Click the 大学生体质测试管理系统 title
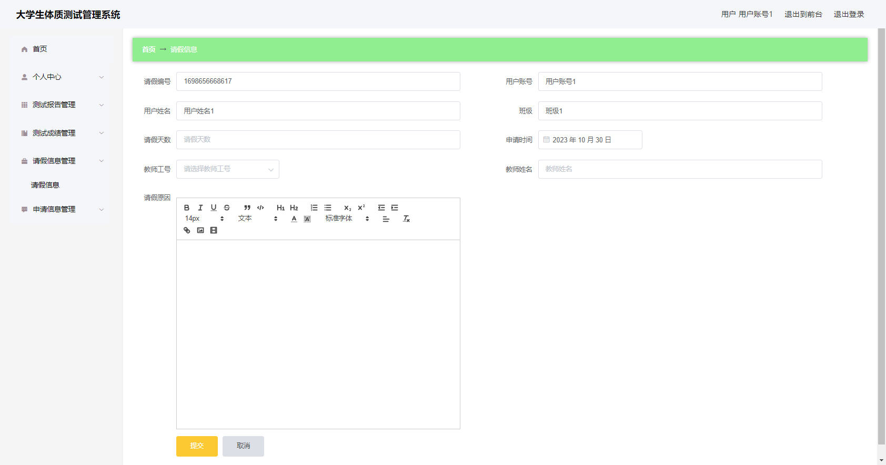Viewport: 886px width, 465px height. 68,15
